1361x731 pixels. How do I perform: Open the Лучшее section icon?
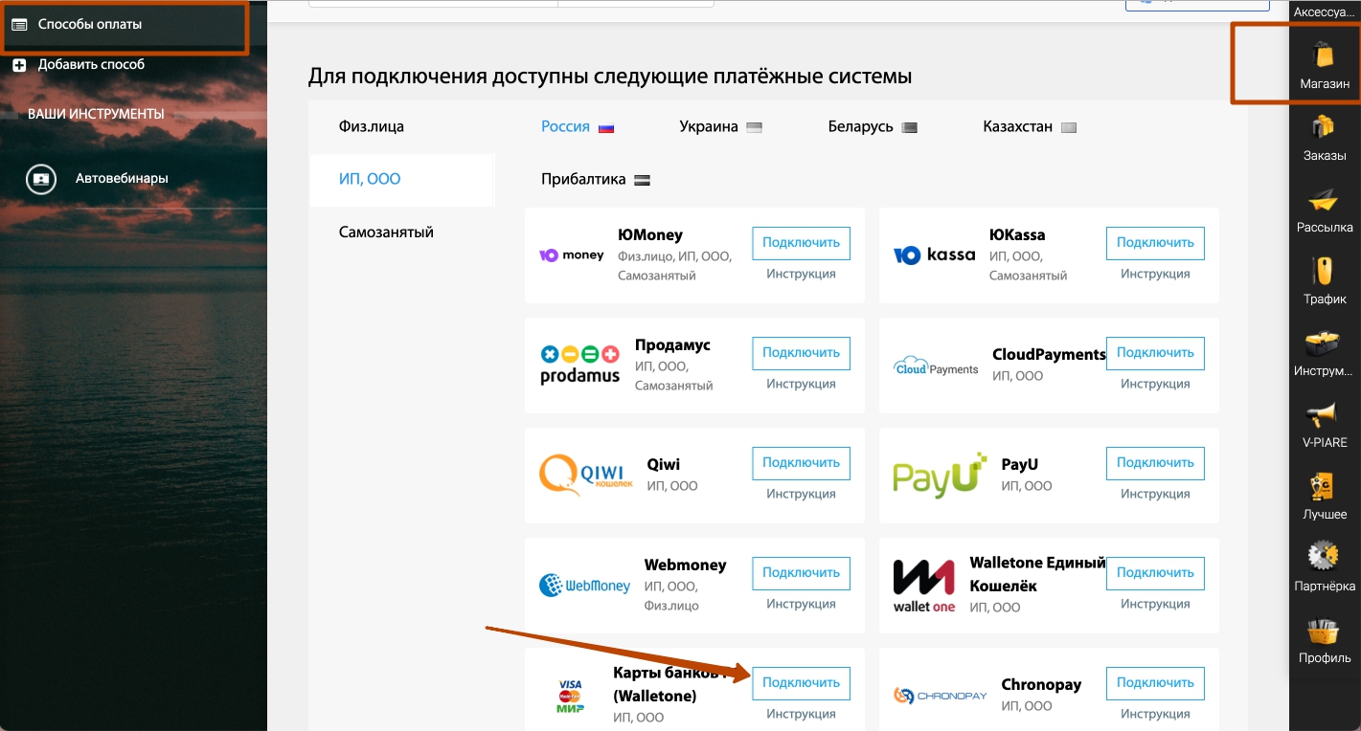pyautogui.click(x=1325, y=487)
